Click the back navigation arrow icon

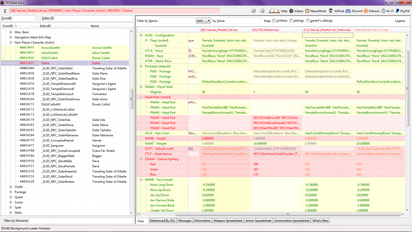click(254, 11)
